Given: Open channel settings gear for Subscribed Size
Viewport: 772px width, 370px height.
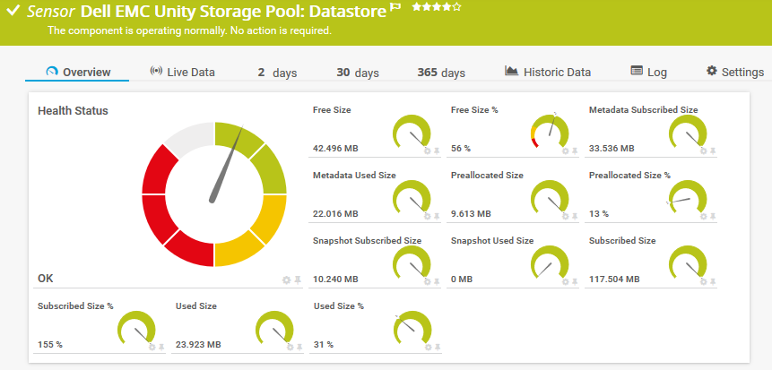Looking at the screenshot, I should click(x=703, y=280).
